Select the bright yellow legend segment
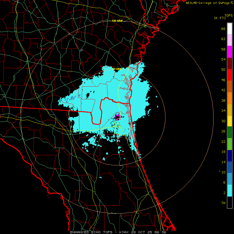234x234 pixels. (230, 121)
